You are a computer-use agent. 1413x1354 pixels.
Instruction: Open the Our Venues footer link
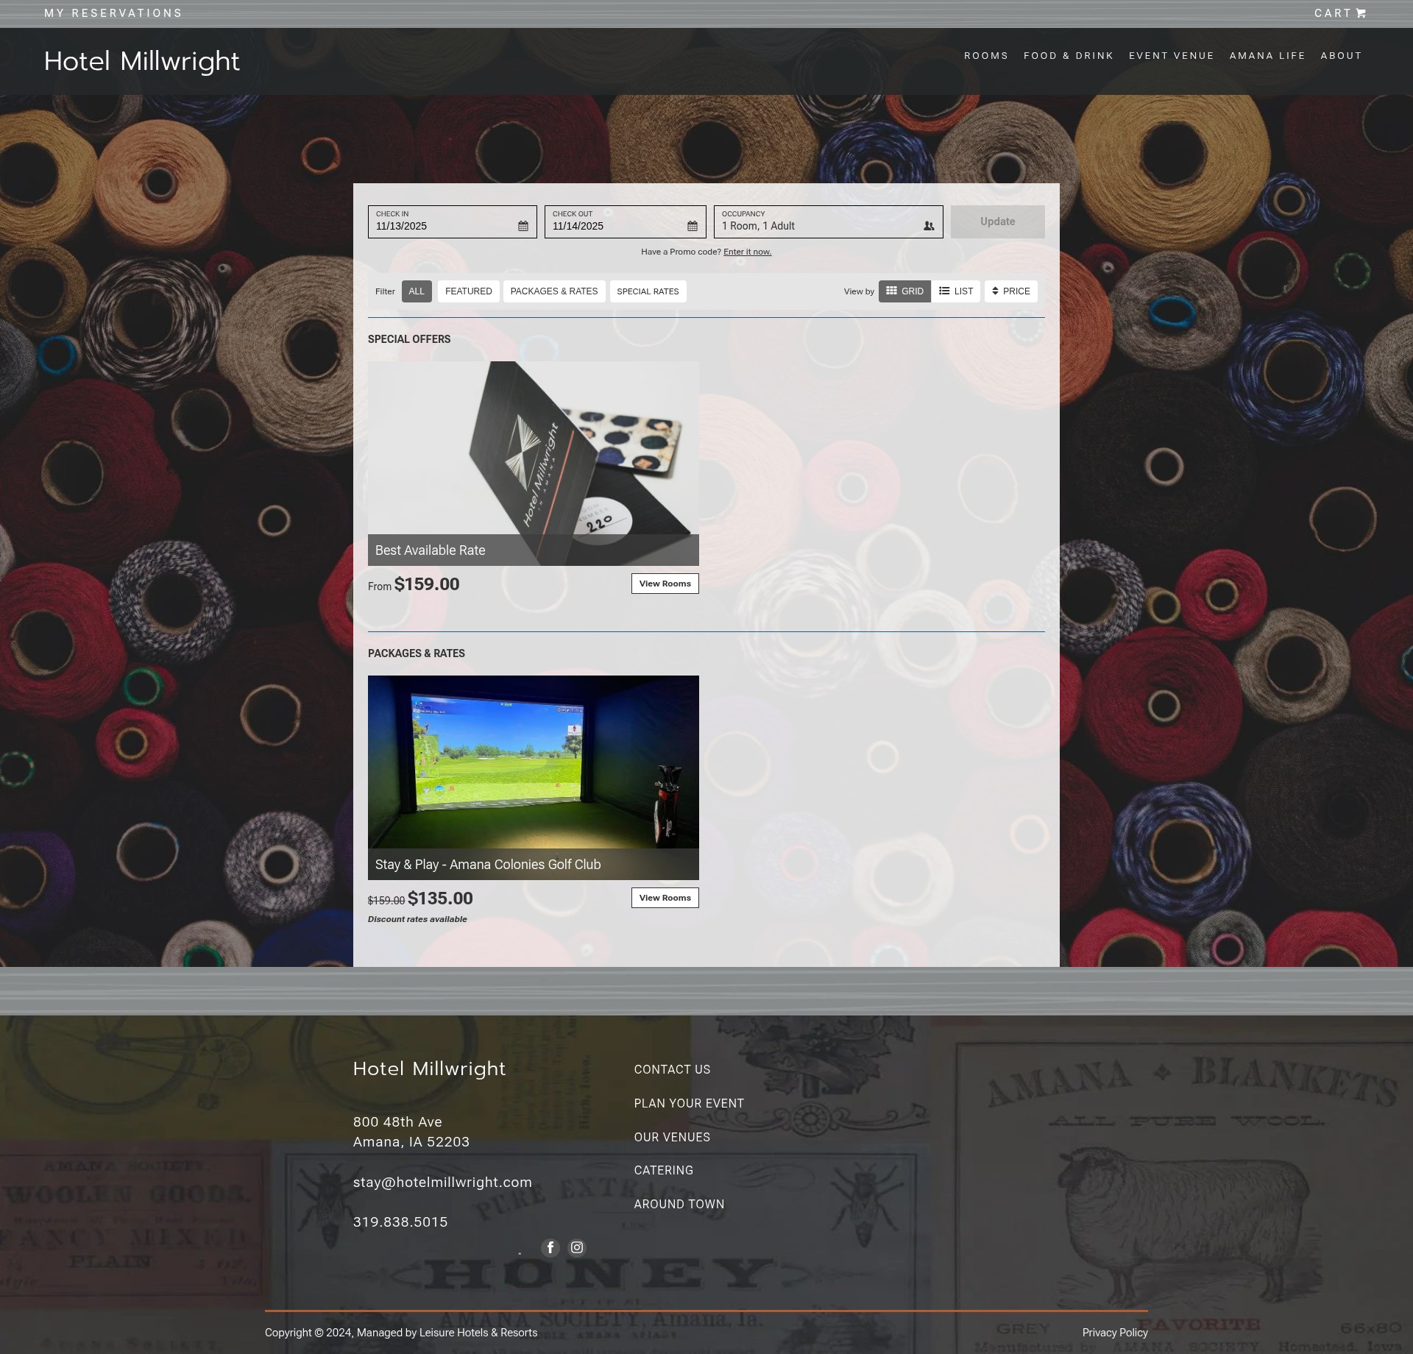pyautogui.click(x=672, y=1137)
